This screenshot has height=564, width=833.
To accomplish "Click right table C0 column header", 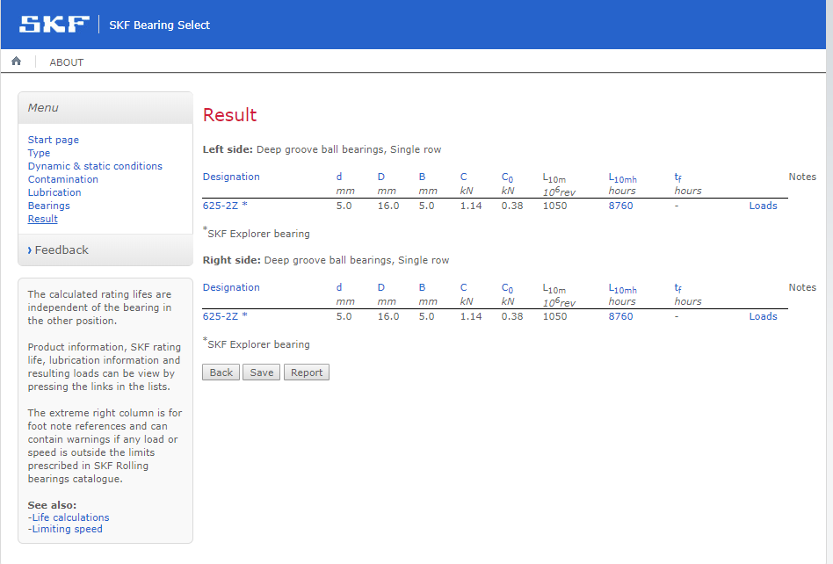I will tap(507, 288).
